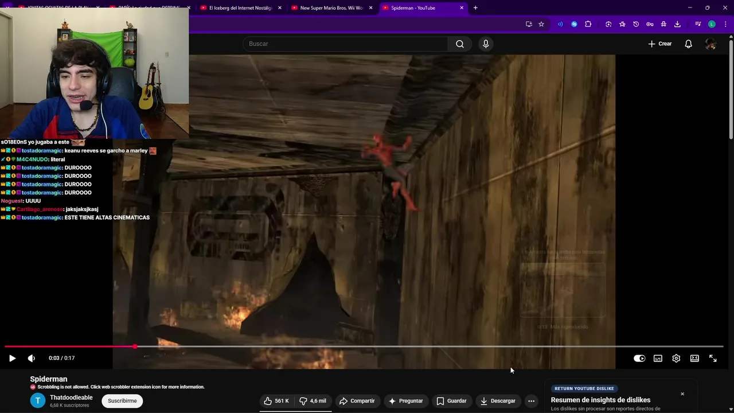Toggle the autoplay switch
Screen dimensions: 734x413
tap(639, 359)
